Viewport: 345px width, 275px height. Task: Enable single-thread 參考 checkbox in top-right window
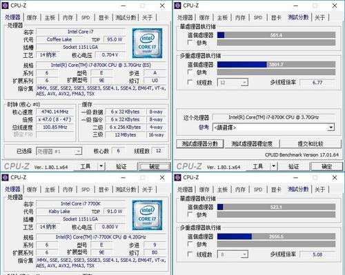[x=190, y=43]
